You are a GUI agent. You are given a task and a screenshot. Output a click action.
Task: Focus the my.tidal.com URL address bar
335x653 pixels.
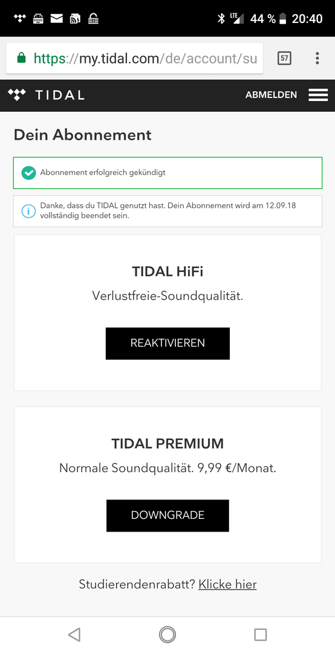click(x=135, y=58)
